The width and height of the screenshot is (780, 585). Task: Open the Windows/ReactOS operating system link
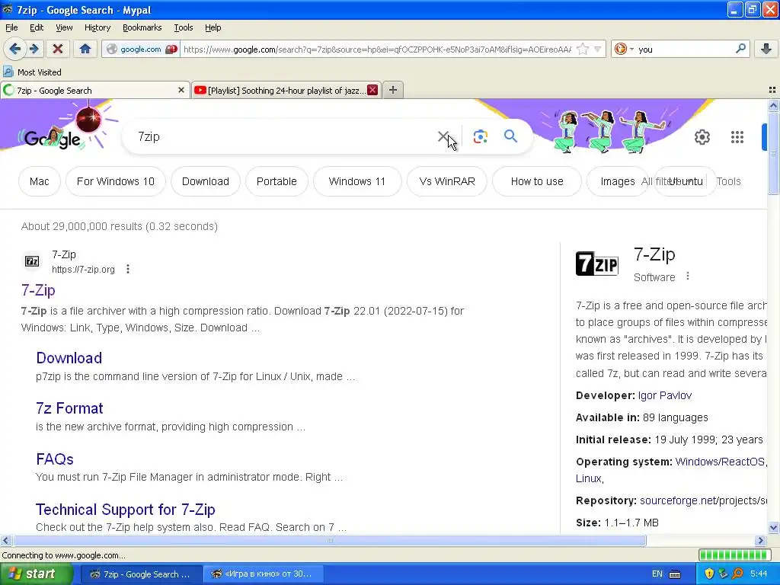pos(720,462)
